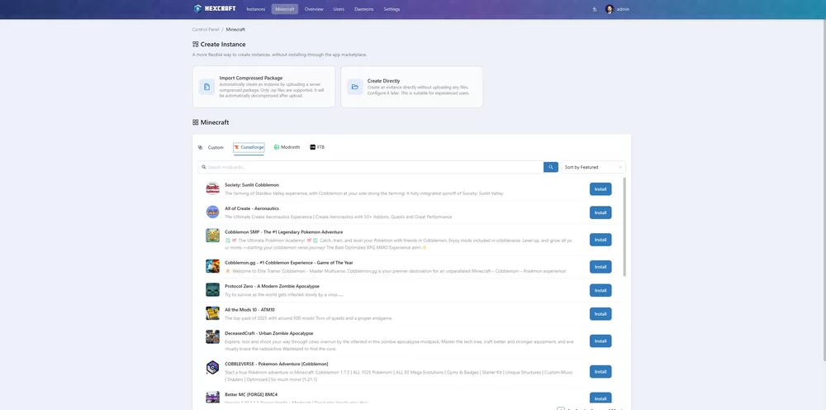Screen dimensions: 826x410
Task: Click the Minecraft breadcrumb entry
Action: pos(235,30)
